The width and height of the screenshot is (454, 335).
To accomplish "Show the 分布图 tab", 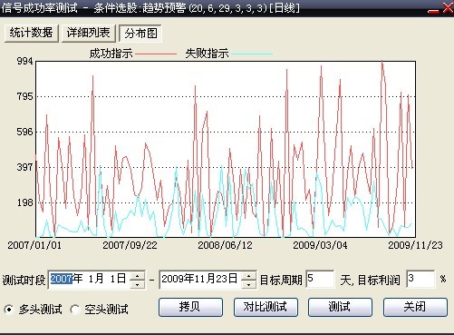I will tap(140, 33).
